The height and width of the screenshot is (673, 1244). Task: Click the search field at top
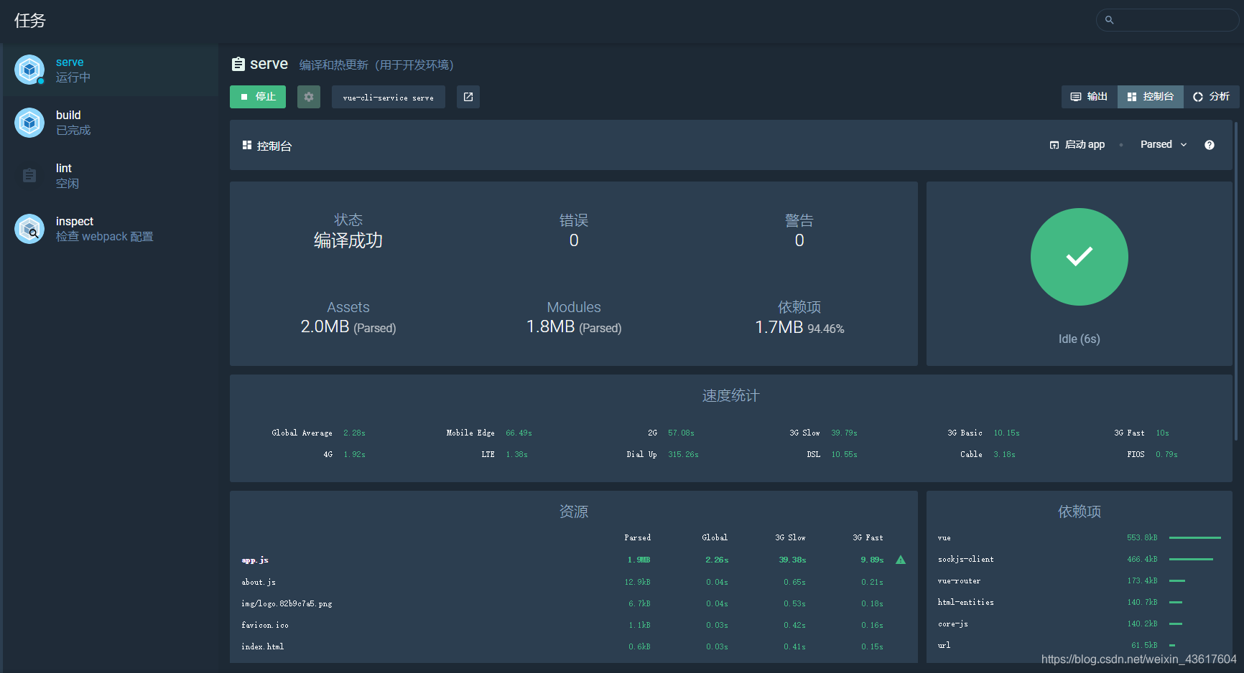[1168, 20]
